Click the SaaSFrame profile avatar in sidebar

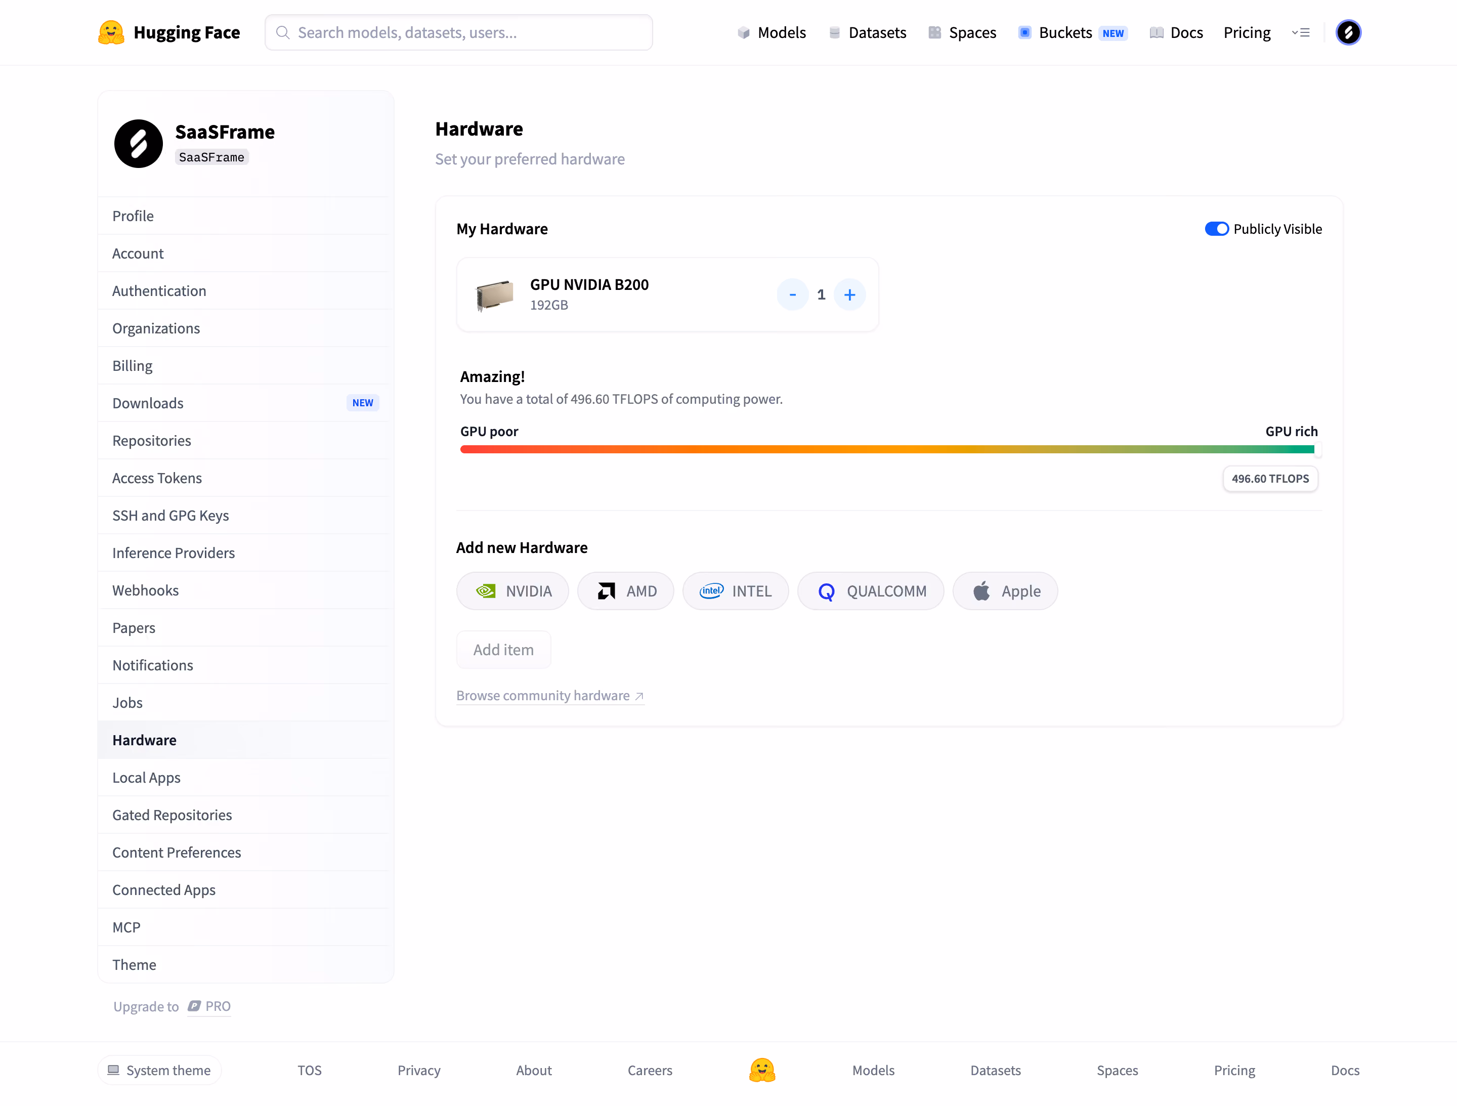[138, 144]
